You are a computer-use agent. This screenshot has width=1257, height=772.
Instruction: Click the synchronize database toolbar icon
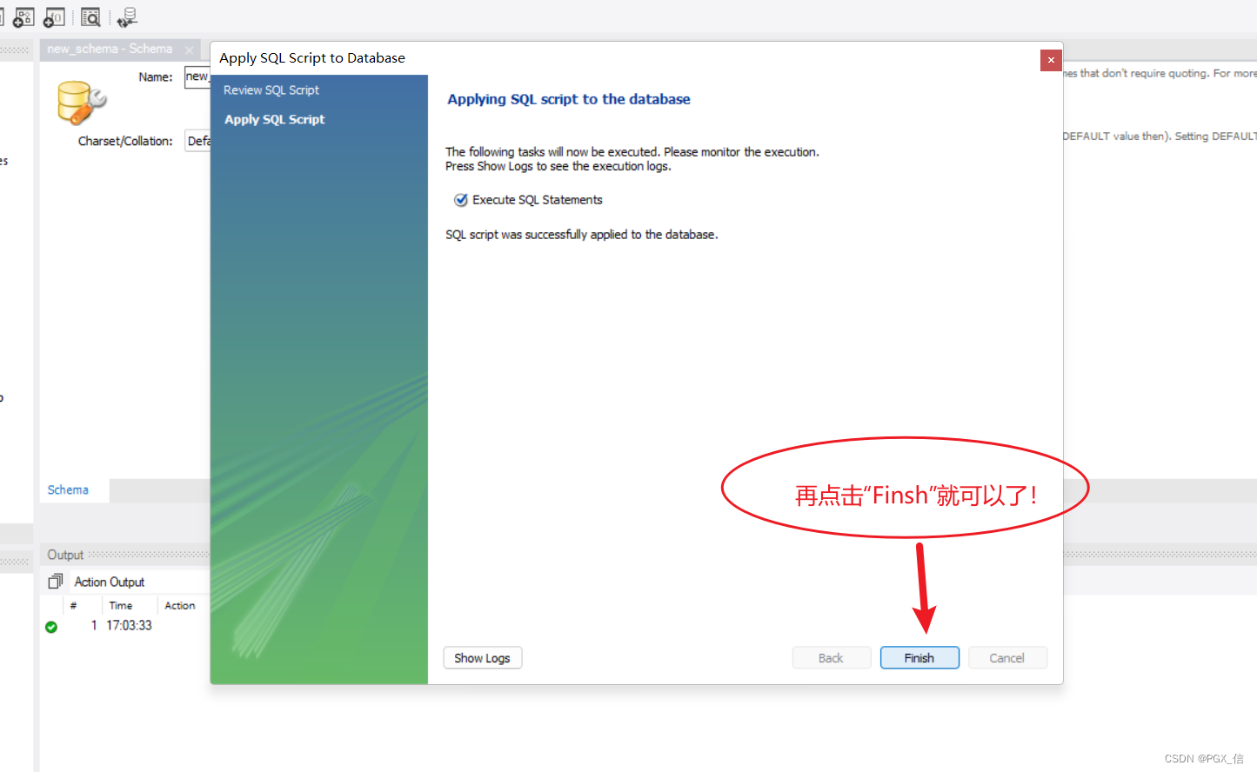pyautogui.click(x=127, y=17)
